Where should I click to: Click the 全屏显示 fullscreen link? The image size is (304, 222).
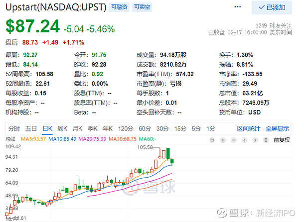click(277, 128)
